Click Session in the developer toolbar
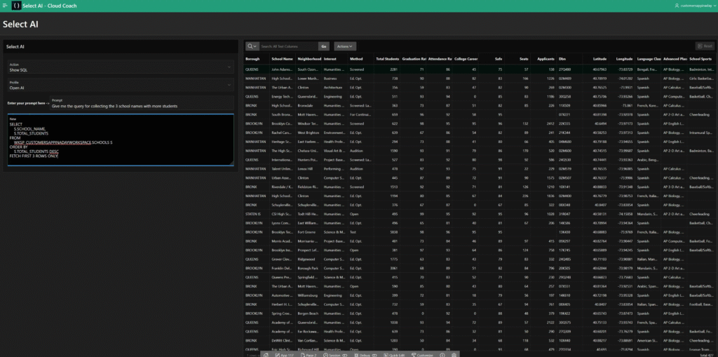The width and height of the screenshot is (718, 357). click(x=334, y=355)
